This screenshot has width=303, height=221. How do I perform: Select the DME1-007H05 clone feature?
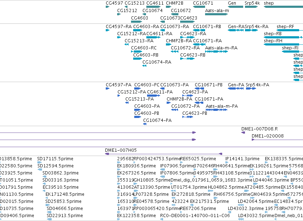[163, 154]
